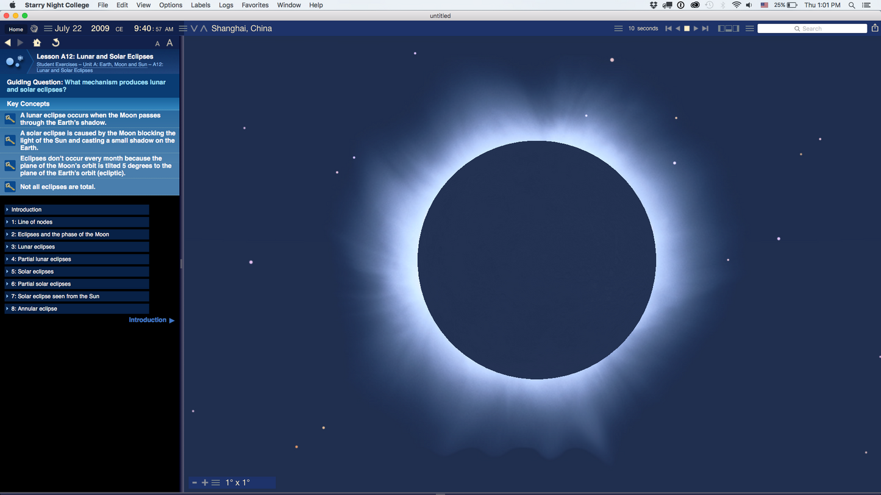Zoom in with the plus icon
Screen dimensions: 881x495
pos(205,483)
